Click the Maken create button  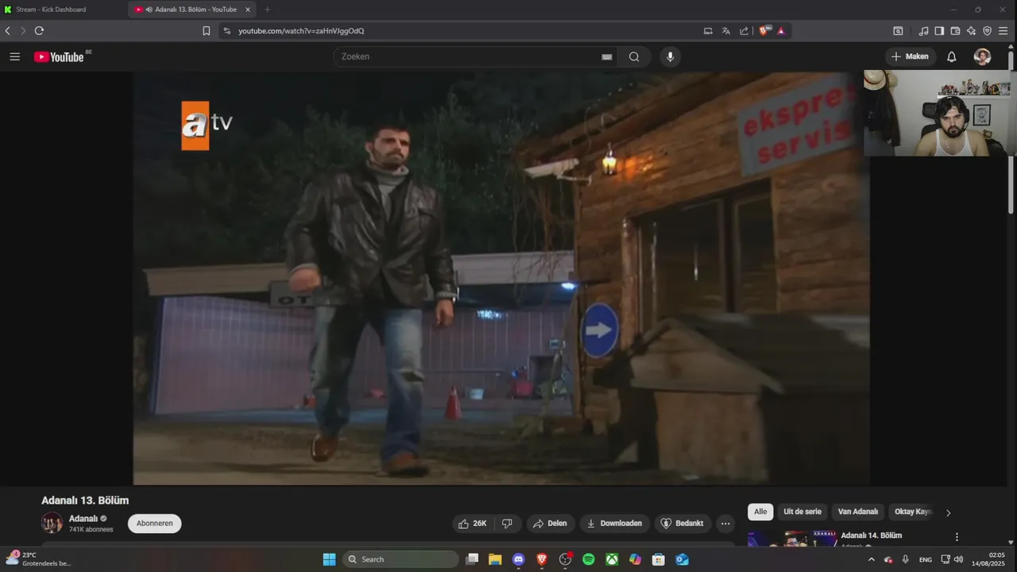(910, 56)
